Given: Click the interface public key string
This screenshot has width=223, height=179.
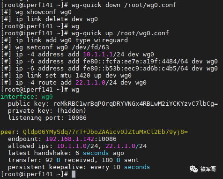Looking at the screenshot, I should point(135,104).
